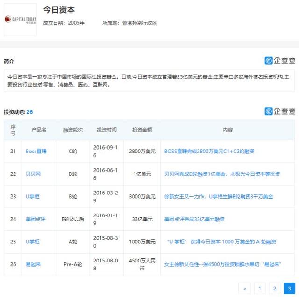Open the U掌柜 link in row 25
The height and width of the screenshot is (297, 299).
point(33,242)
